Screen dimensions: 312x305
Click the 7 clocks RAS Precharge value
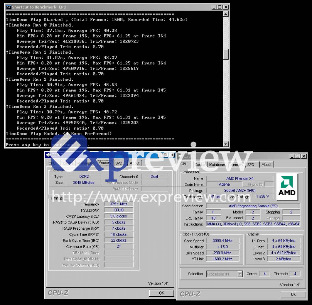click(119, 228)
